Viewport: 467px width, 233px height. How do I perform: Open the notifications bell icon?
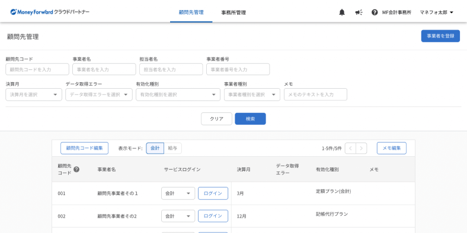(x=342, y=12)
